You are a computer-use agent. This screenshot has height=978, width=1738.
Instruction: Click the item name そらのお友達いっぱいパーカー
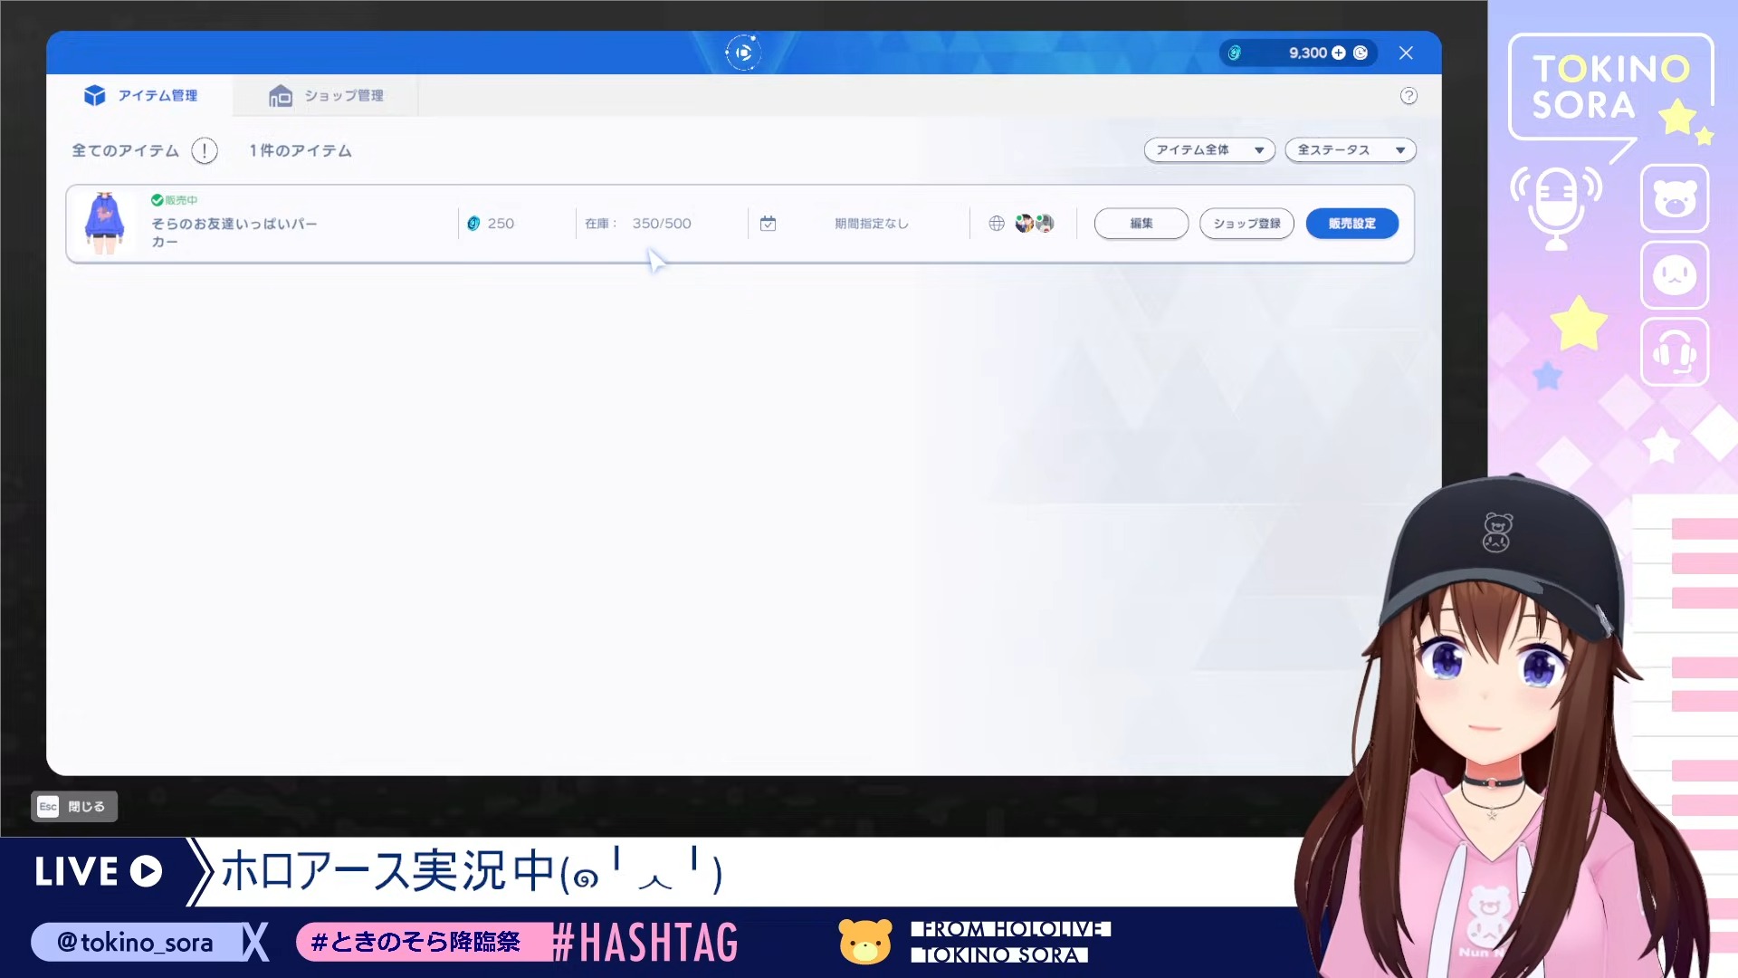pyautogui.click(x=234, y=233)
